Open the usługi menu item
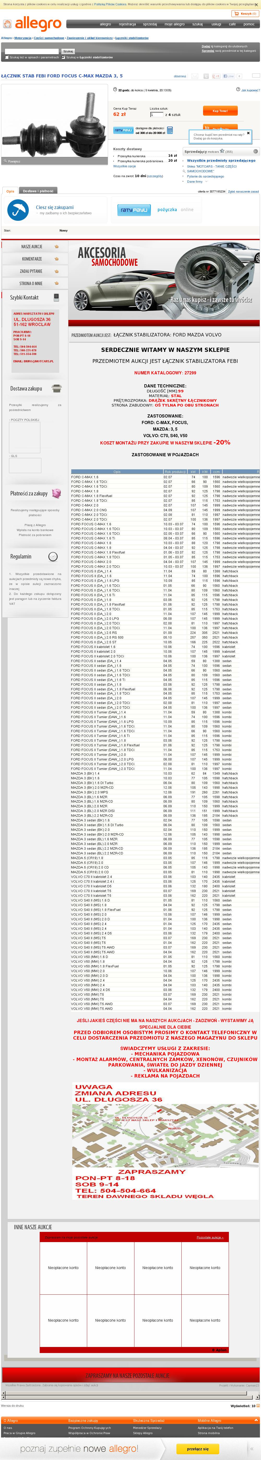This screenshot has height=1460, width=261. point(216,24)
